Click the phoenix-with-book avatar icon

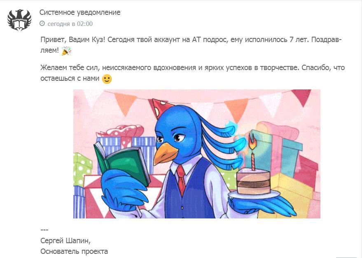tap(19, 20)
